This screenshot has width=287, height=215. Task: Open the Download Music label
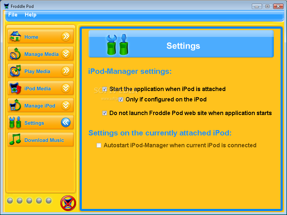(x=44, y=140)
